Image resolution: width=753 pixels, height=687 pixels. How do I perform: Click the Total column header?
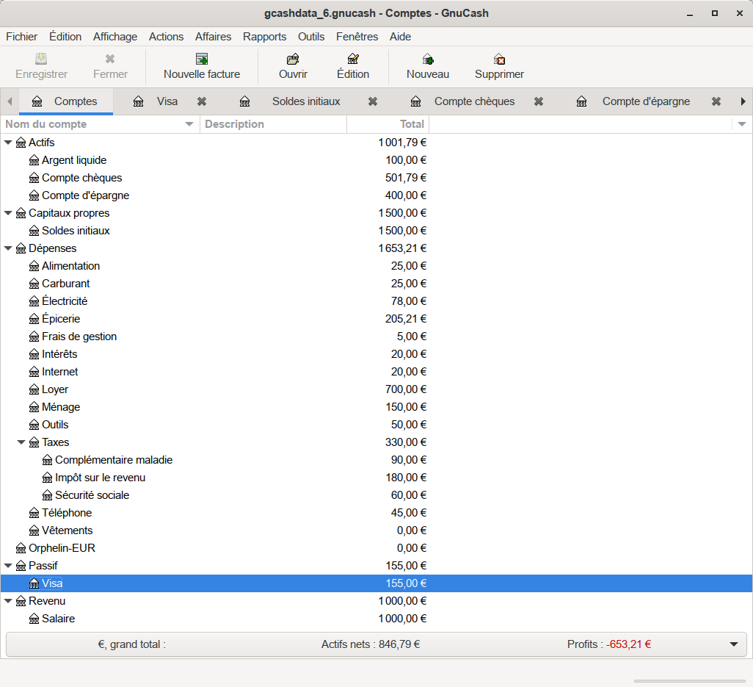tap(411, 124)
